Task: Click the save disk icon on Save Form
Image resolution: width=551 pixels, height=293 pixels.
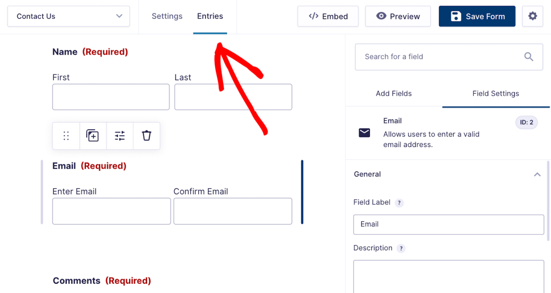Action: pyautogui.click(x=456, y=16)
